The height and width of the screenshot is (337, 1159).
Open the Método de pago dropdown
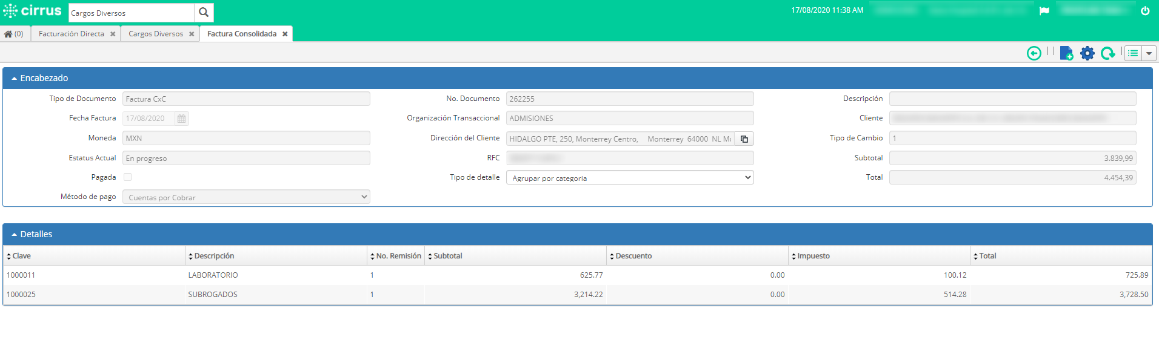[x=246, y=197]
